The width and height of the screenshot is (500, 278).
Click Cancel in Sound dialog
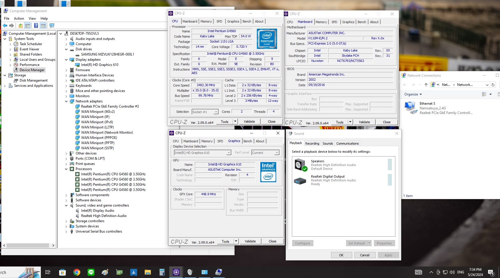point(365,255)
